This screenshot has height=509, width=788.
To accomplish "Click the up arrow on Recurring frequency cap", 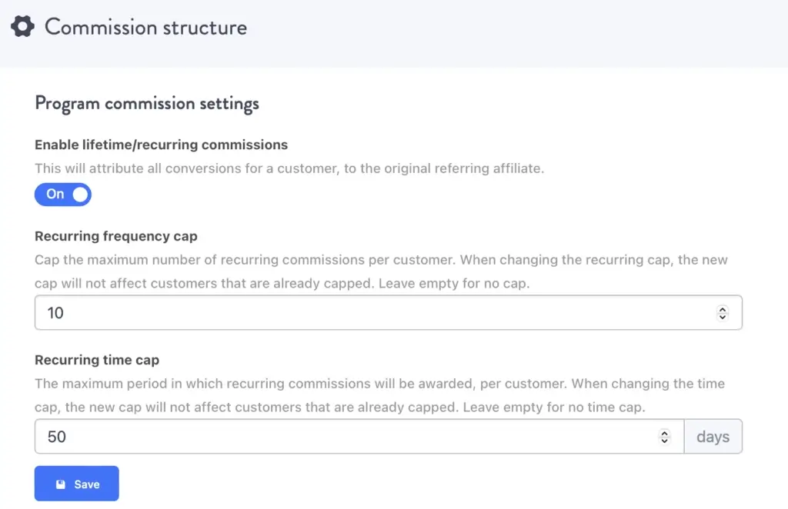I will pos(723,309).
